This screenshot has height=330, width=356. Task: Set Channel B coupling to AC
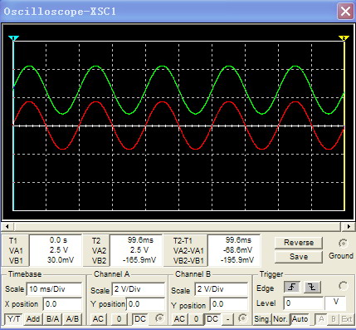179,319
